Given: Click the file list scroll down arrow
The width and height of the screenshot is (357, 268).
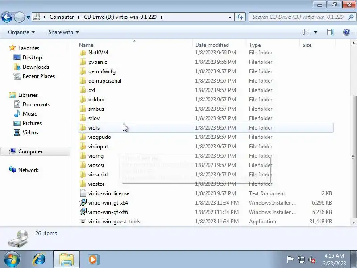Looking at the screenshot, I should (x=353, y=222).
